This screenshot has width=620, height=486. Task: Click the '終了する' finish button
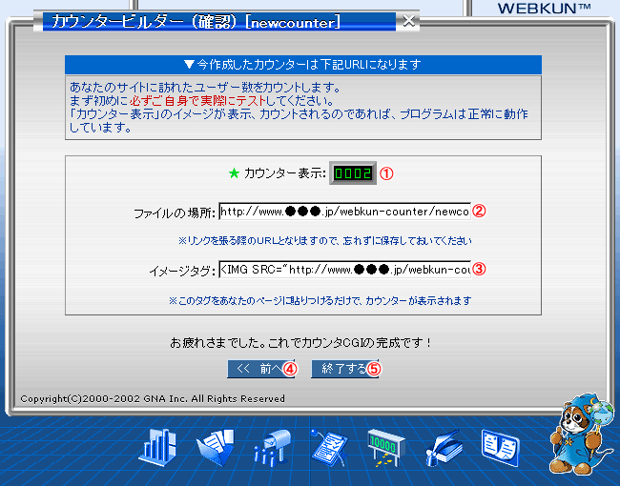click(344, 369)
